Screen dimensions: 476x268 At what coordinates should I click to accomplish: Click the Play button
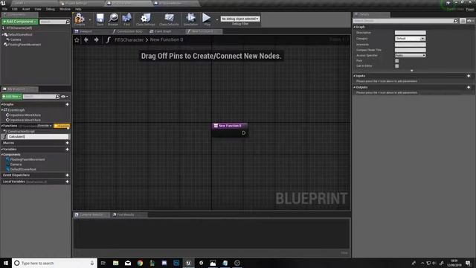207,19
